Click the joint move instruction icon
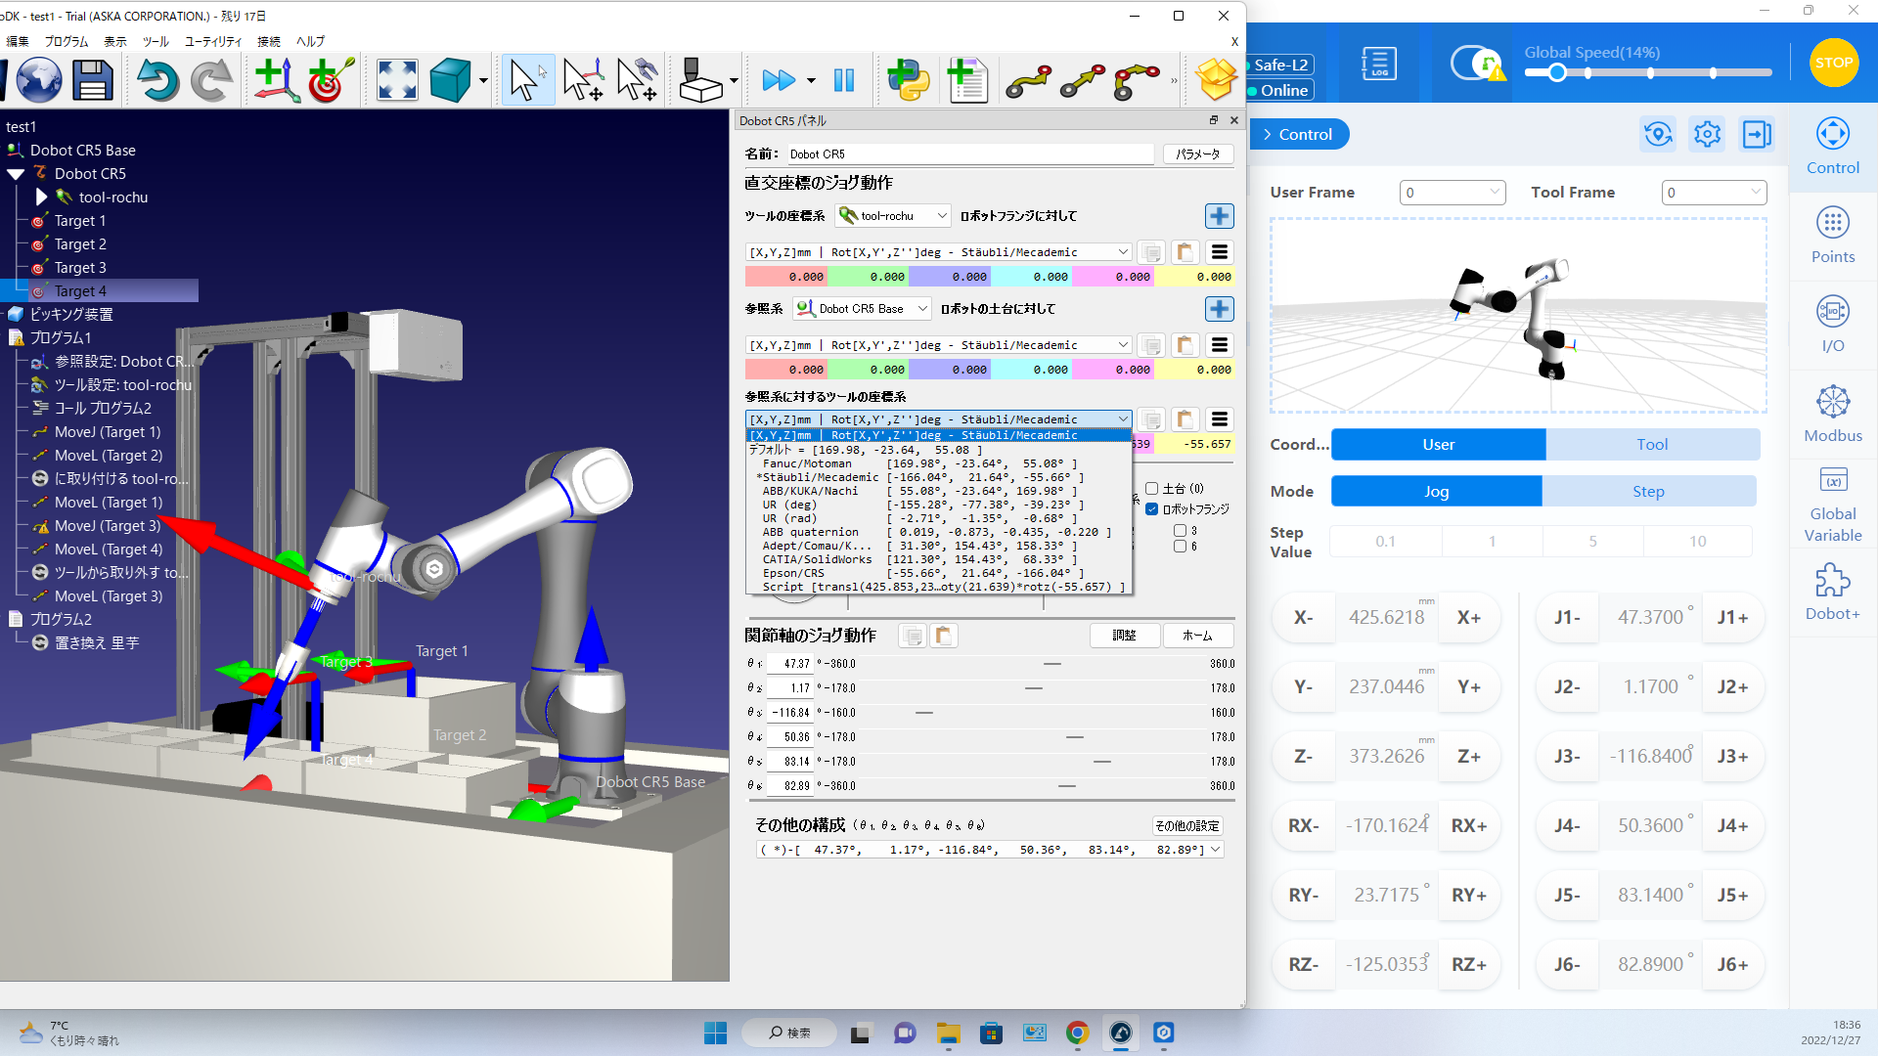 (x=1029, y=82)
